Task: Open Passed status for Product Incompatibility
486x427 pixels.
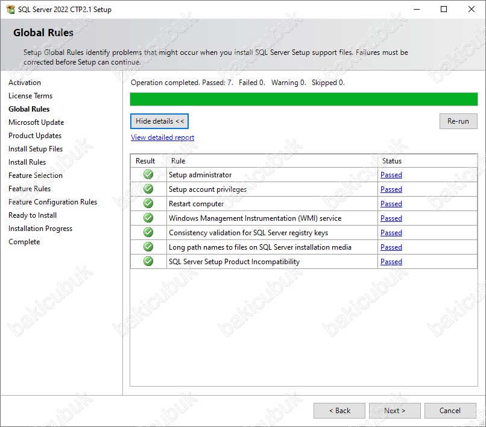Action: (x=391, y=262)
